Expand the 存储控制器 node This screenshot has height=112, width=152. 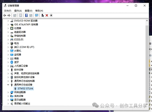8,36
